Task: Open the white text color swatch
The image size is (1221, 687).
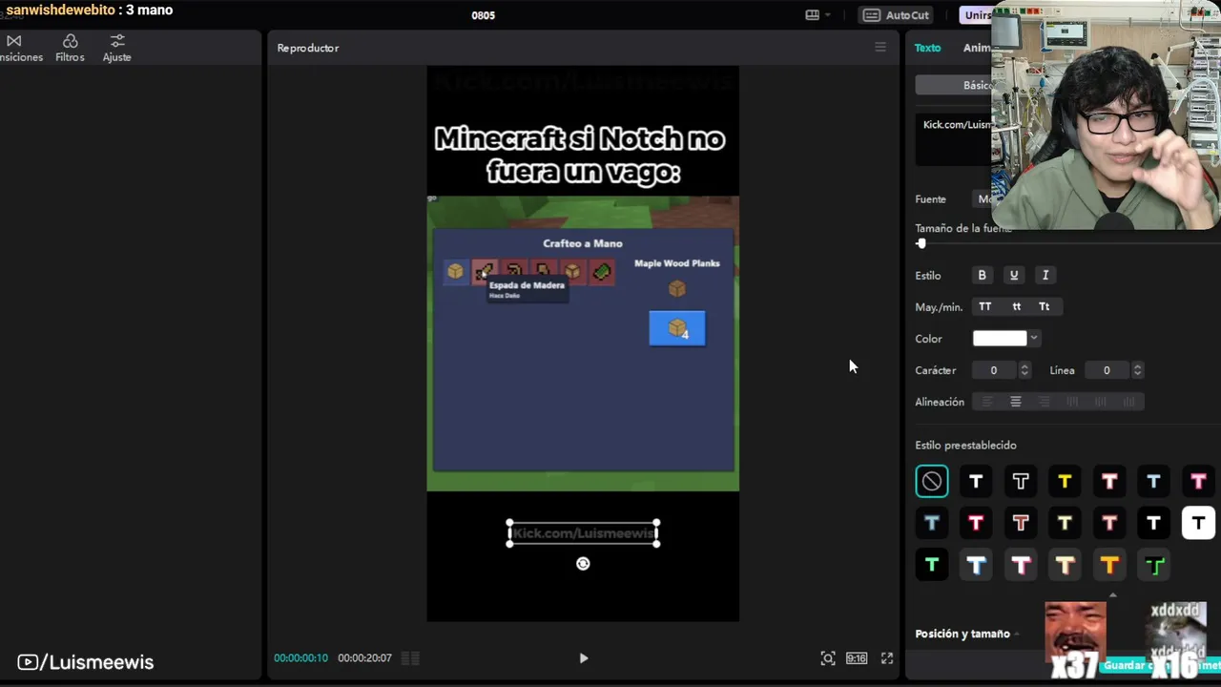Action: pyautogui.click(x=1000, y=339)
